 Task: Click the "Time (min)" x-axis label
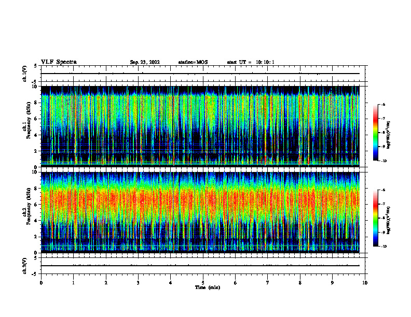pyautogui.click(x=208, y=287)
